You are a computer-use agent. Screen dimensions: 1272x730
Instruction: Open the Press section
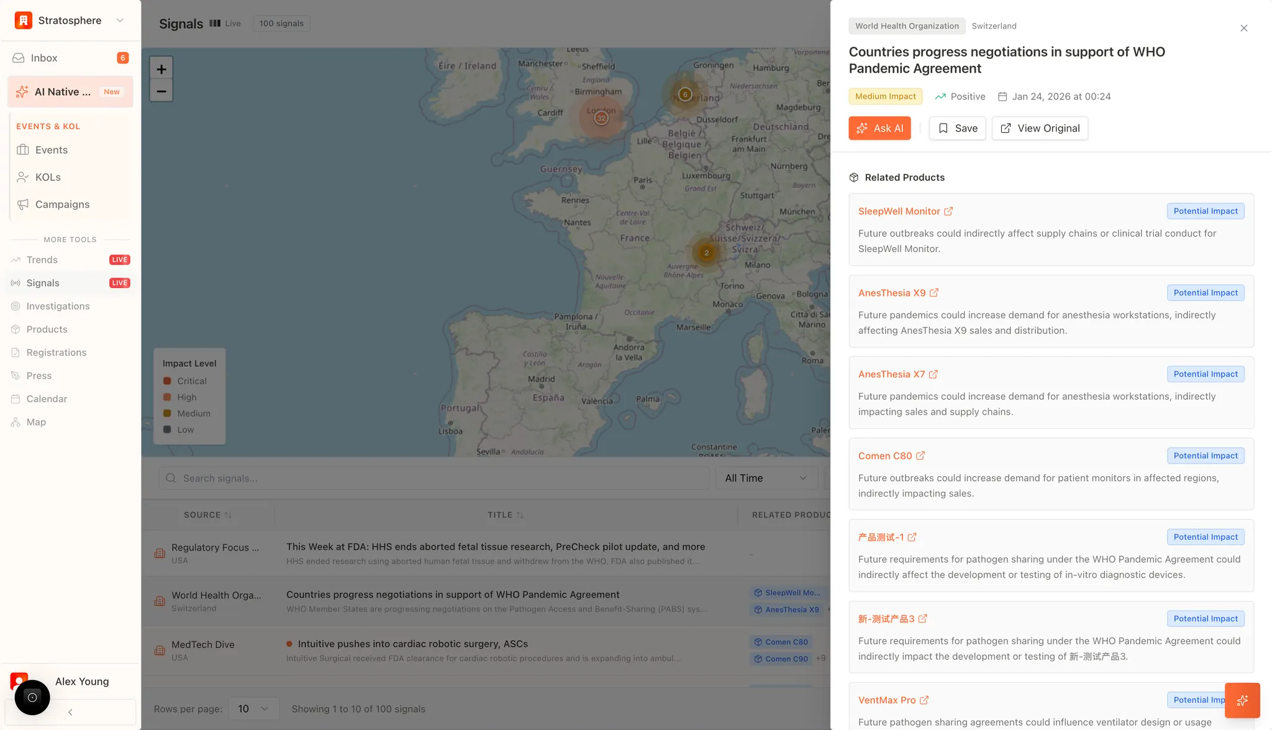(x=40, y=375)
